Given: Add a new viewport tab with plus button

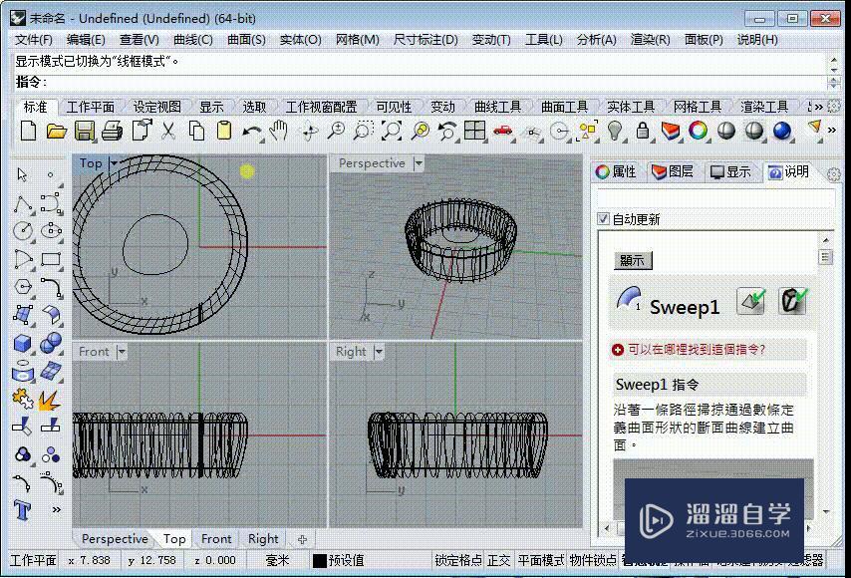Looking at the screenshot, I should tap(302, 539).
